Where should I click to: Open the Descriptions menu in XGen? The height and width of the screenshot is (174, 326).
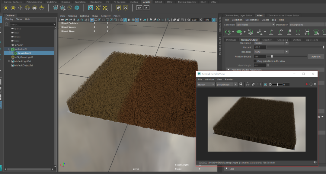[x=252, y=20]
